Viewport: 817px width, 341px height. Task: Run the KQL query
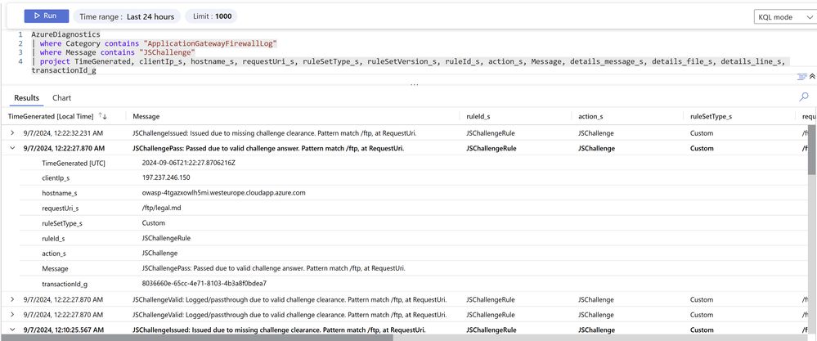tap(47, 16)
